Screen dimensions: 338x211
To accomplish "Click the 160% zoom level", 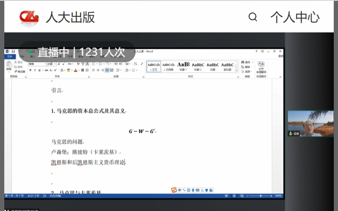I will [278, 196].
